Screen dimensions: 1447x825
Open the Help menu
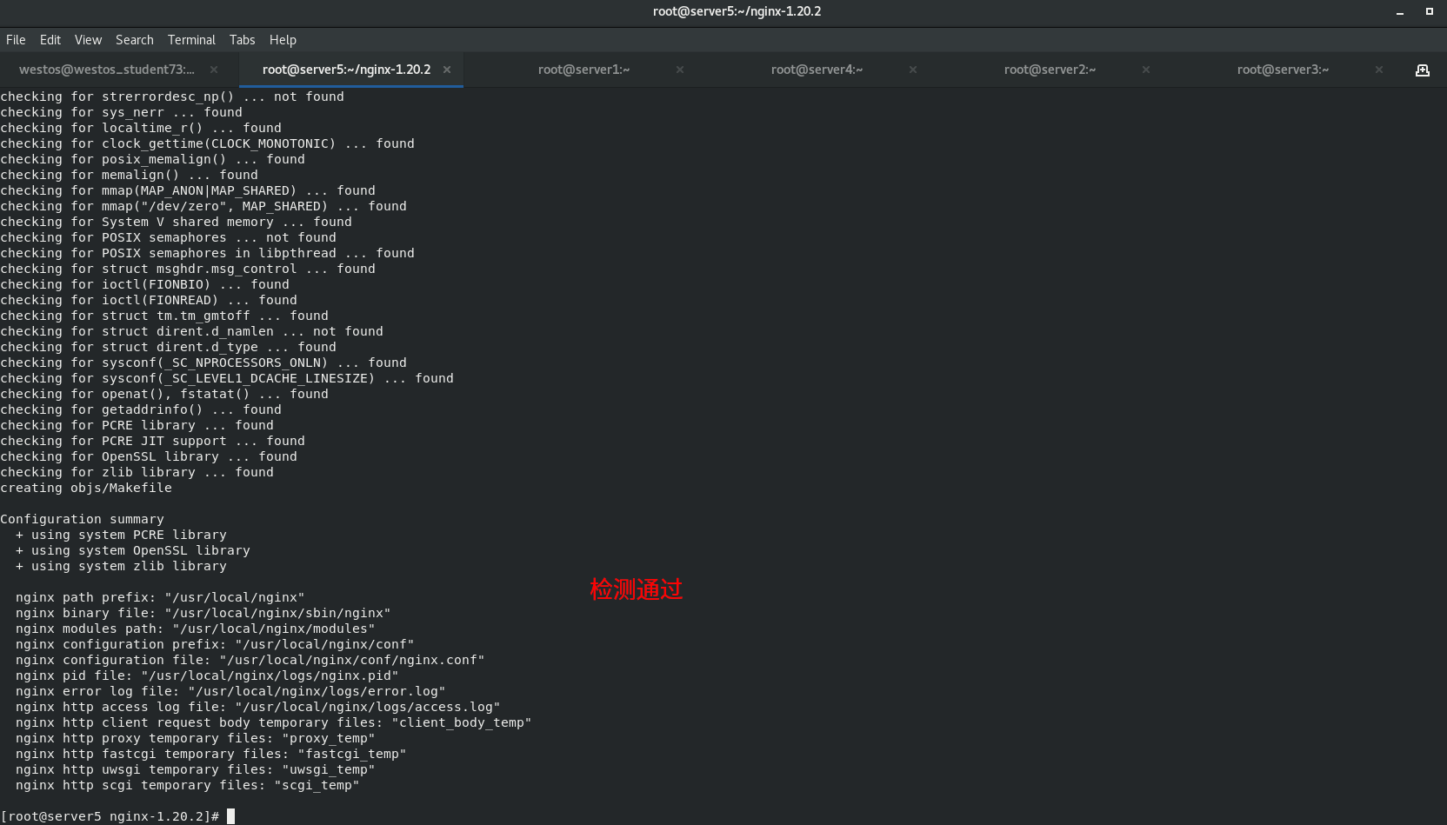tap(283, 40)
